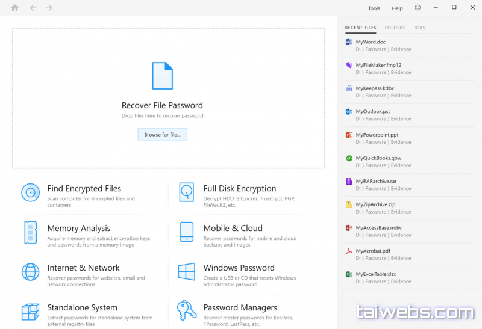Image resolution: width=482 pixels, height=329 pixels.
Task: Select MyKeepass.kdbx from recent files
Action: coord(375,88)
